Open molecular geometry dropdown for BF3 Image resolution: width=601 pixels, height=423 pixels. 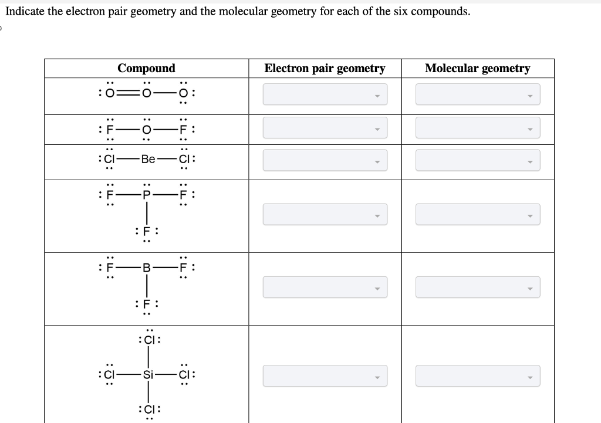tap(478, 287)
